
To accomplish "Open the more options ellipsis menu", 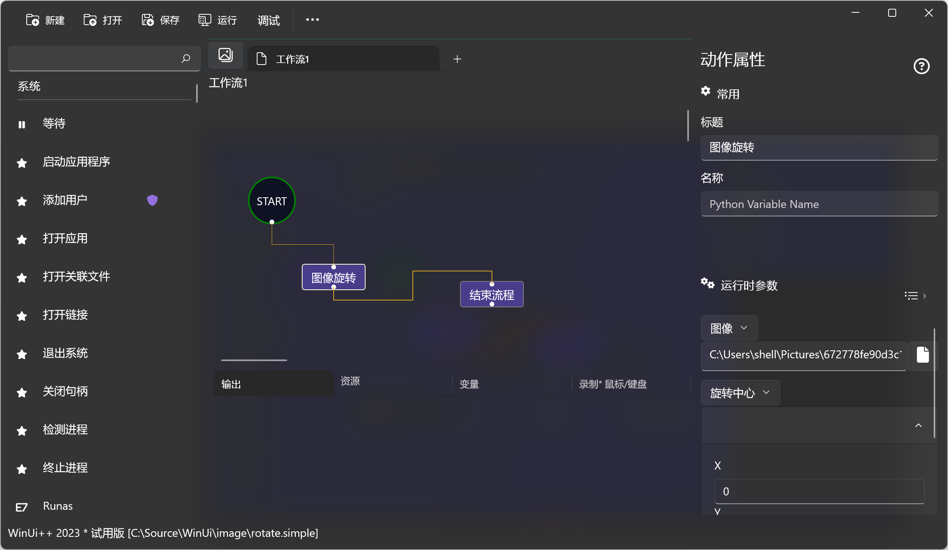I will (312, 20).
